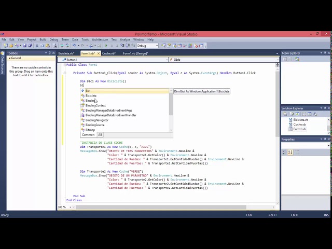Select the All IntelliSense tab
332x249 pixels.
100,135
